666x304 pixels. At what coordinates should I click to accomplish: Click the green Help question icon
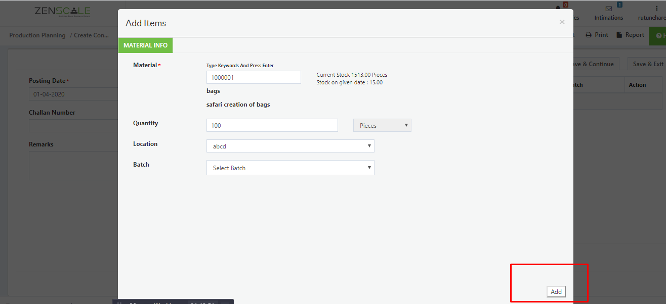point(659,36)
